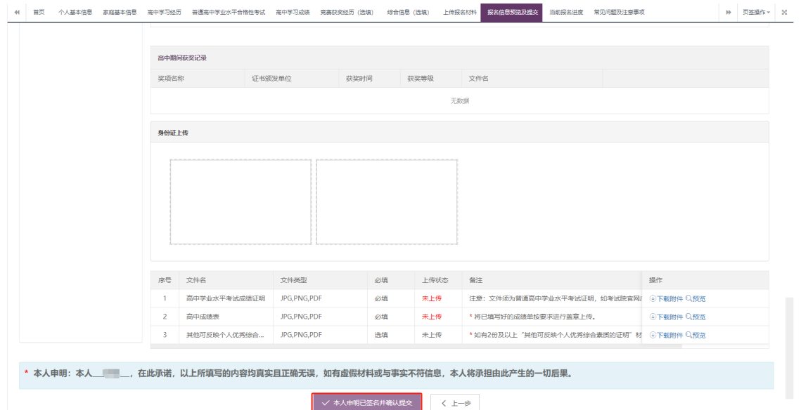The image size is (801, 410).
Task: Click the second ID card upload box
Action: click(x=387, y=201)
